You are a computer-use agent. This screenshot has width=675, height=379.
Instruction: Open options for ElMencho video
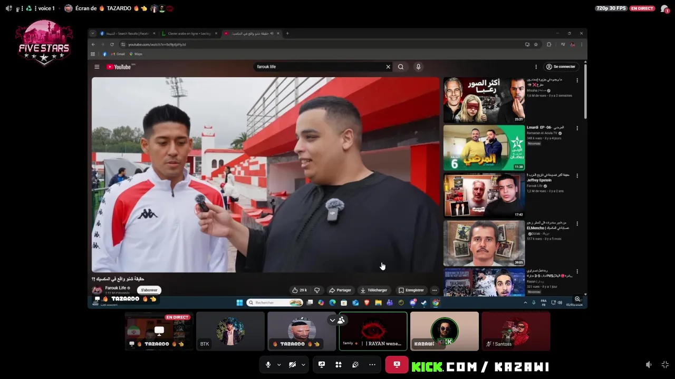click(x=577, y=224)
